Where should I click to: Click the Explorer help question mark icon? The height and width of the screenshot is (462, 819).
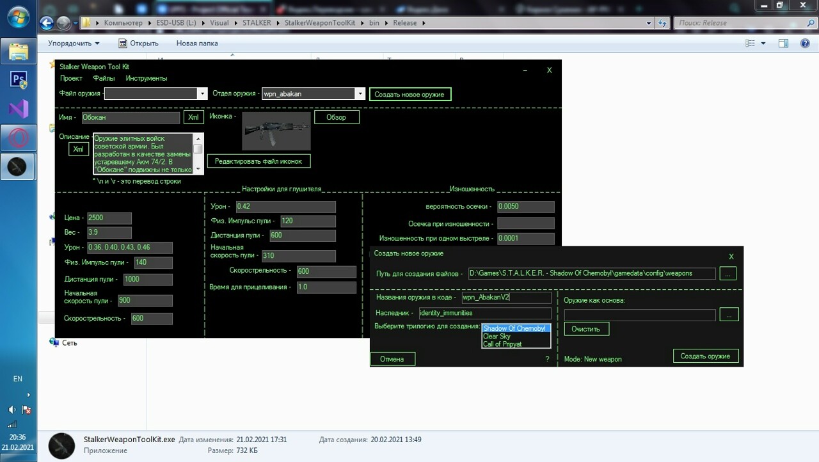805,44
